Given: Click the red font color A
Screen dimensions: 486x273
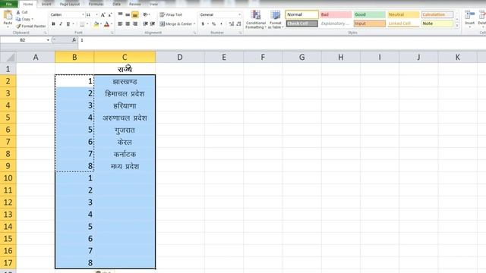Looking at the screenshot, I should coord(106,24).
